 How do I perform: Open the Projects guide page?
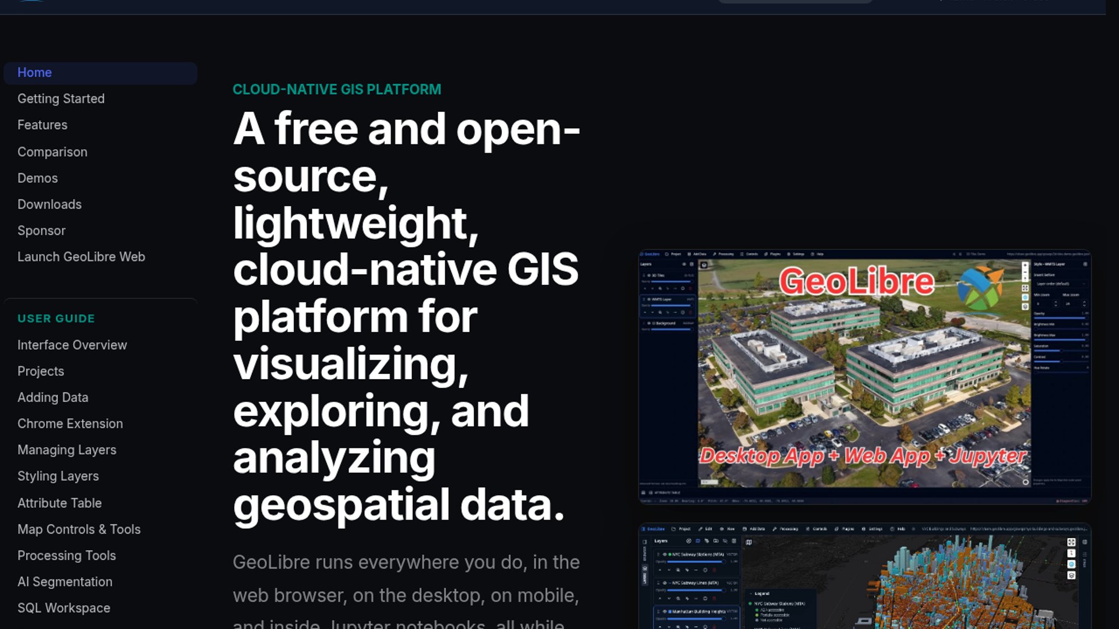click(41, 372)
